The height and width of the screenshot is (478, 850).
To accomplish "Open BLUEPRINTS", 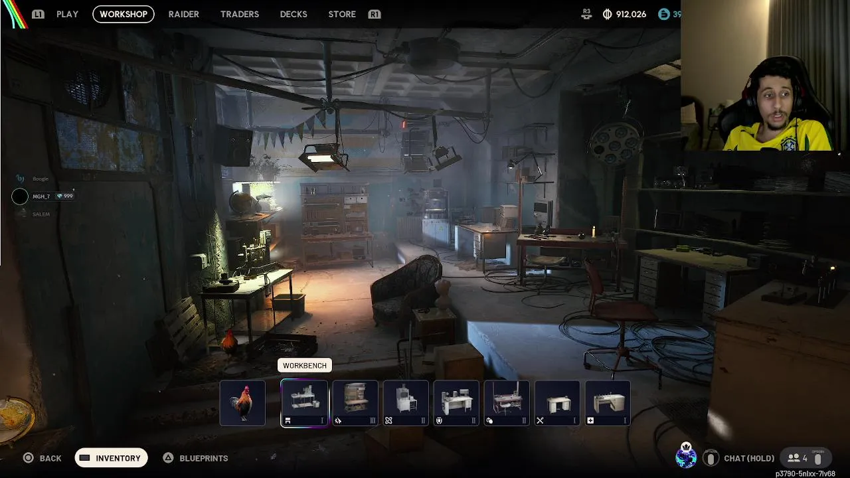I will point(196,458).
